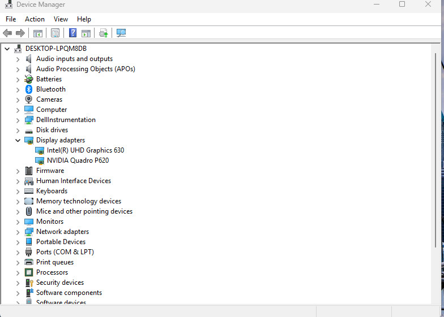Click the Intel(R) UHD Graphics 630 adapter icon
The height and width of the screenshot is (317, 444).
(x=40, y=150)
